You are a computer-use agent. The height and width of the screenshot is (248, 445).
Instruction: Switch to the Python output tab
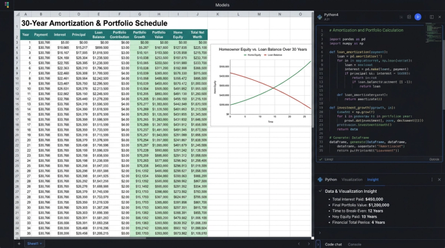(331, 179)
